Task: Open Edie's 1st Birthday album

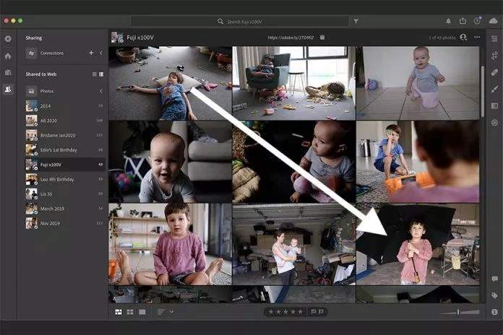Action: [x=64, y=149]
